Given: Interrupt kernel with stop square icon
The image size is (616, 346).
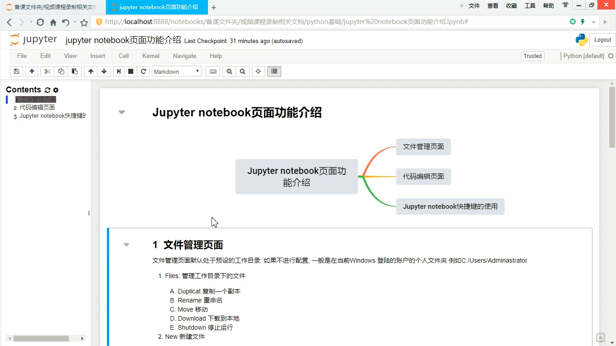Looking at the screenshot, I should click(131, 72).
